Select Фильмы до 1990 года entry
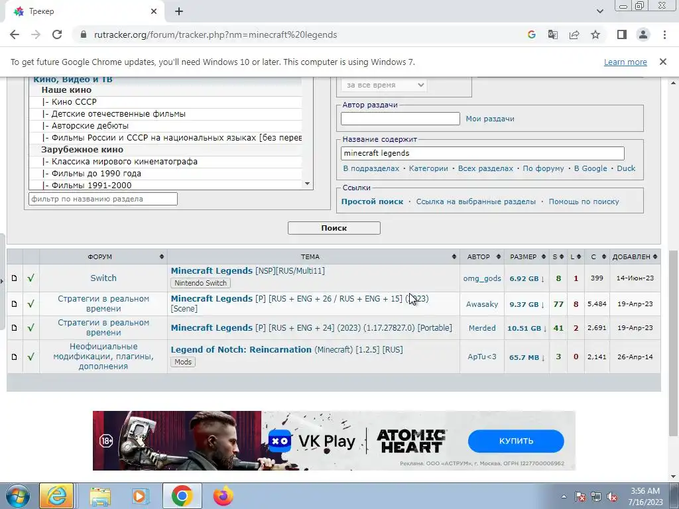 166,173
